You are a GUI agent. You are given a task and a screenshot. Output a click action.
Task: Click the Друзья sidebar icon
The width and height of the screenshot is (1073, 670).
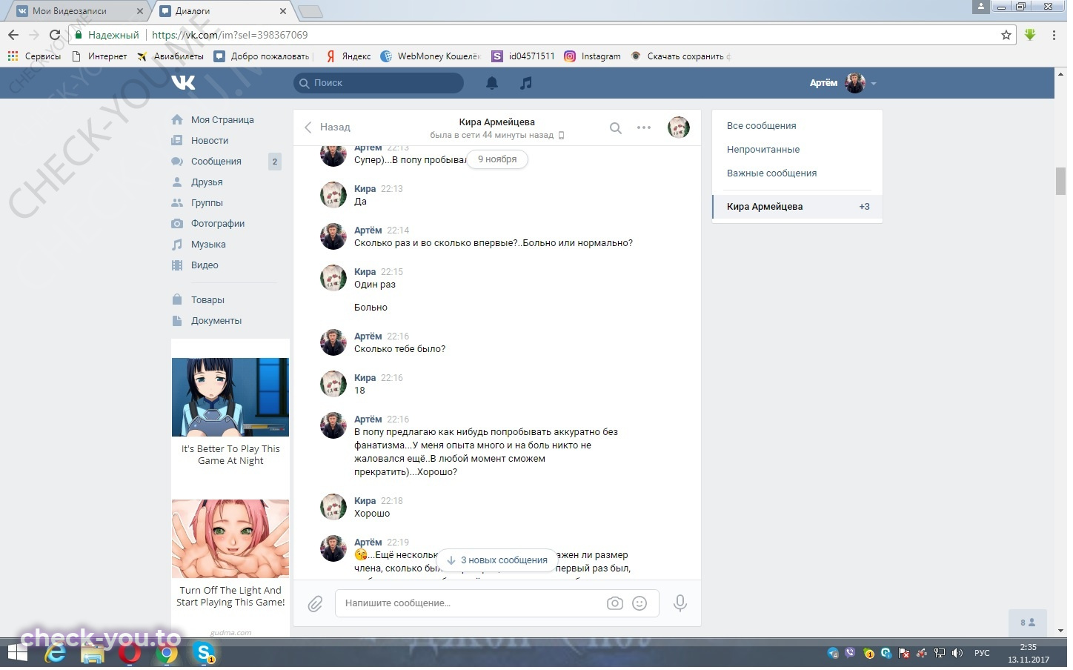point(178,182)
